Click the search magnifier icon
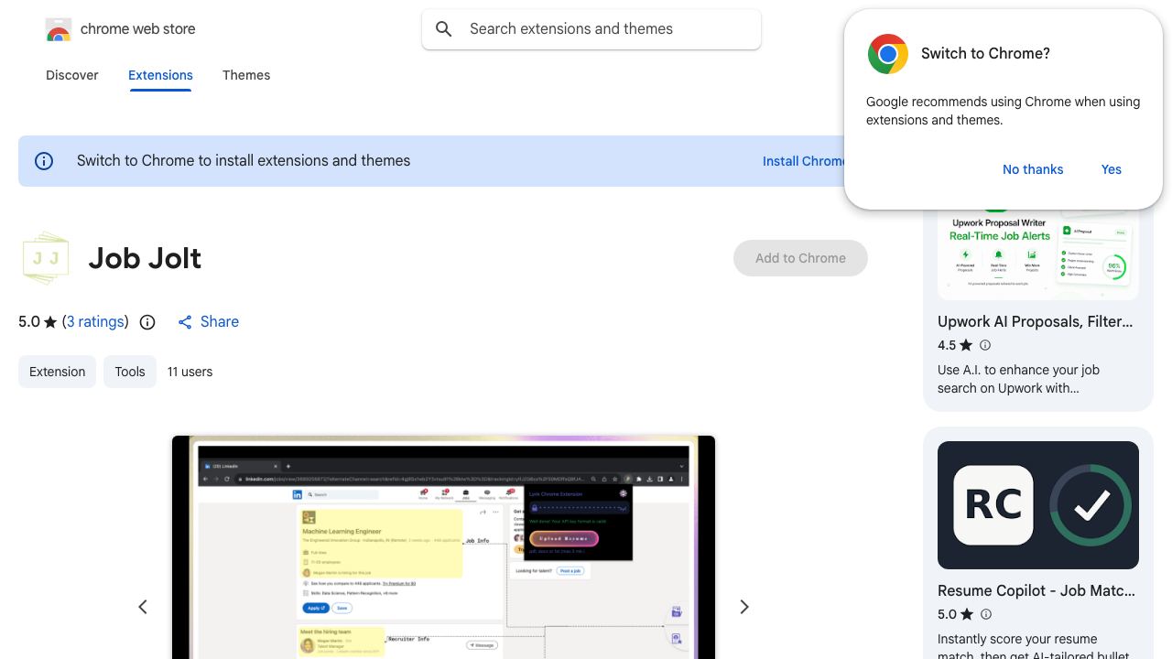The width and height of the screenshot is (1172, 659). click(444, 29)
